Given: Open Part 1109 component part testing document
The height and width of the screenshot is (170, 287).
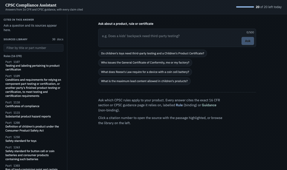Looking at the screenshot, I should click(33, 86).
